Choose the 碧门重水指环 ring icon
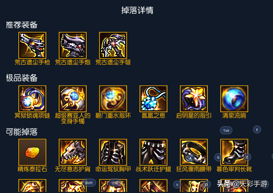This screenshot has width=273, height=193. click(113, 99)
